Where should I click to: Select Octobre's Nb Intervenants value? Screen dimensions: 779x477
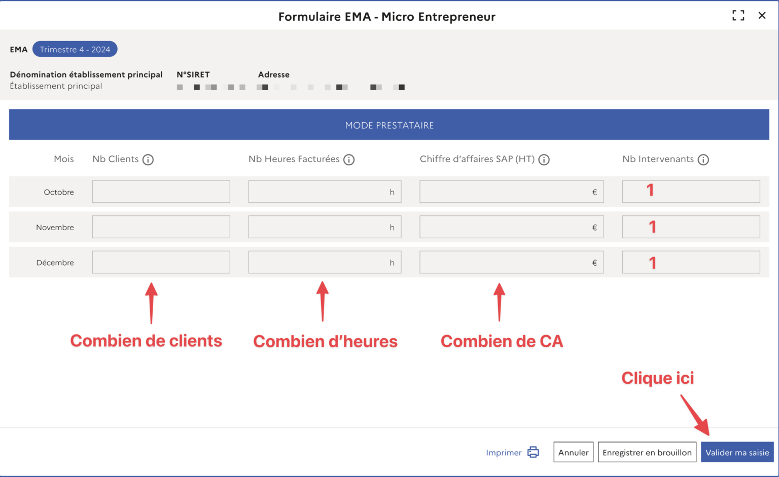[691, 191]
